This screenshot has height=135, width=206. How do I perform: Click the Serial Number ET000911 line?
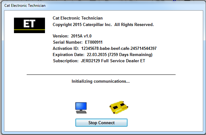pos(78,42)
